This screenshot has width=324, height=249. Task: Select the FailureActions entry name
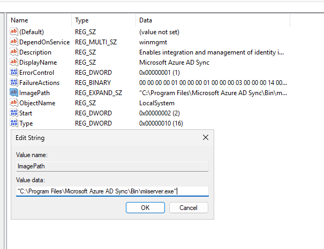(x=39, y=83)
